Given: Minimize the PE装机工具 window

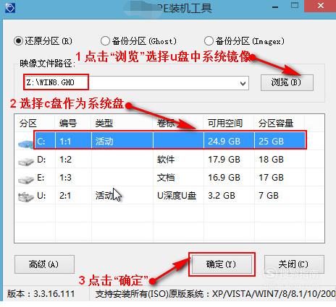Looking at the screenshot, I should (275, 7).
